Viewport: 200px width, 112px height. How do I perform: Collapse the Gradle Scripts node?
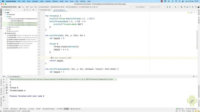(3, 33)
